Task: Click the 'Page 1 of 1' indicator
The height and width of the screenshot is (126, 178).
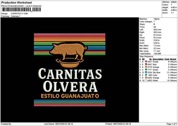Action: click(172, 124)
